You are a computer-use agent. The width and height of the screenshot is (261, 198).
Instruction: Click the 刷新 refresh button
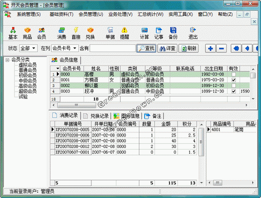188,48
